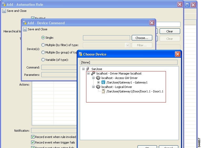
Task: Click Save and Close in Device Command window
Action: pyautogui.click(x=35, y=29)
